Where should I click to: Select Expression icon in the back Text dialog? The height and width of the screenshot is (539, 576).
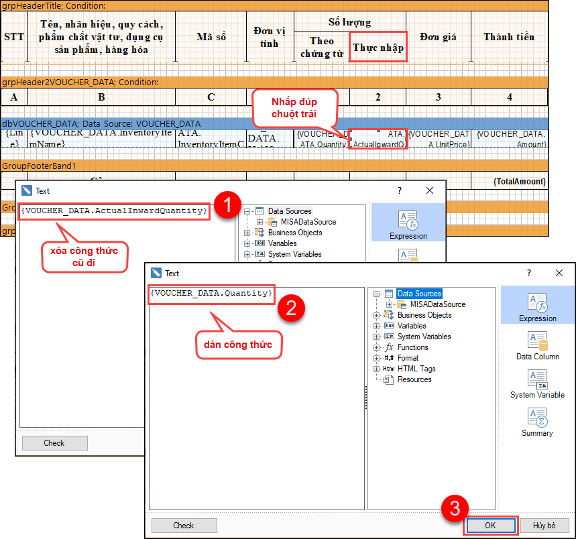408,224
